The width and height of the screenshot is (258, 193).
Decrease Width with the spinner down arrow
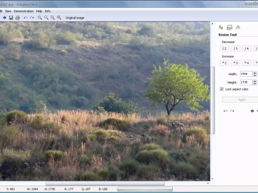(x=255, y=75)
